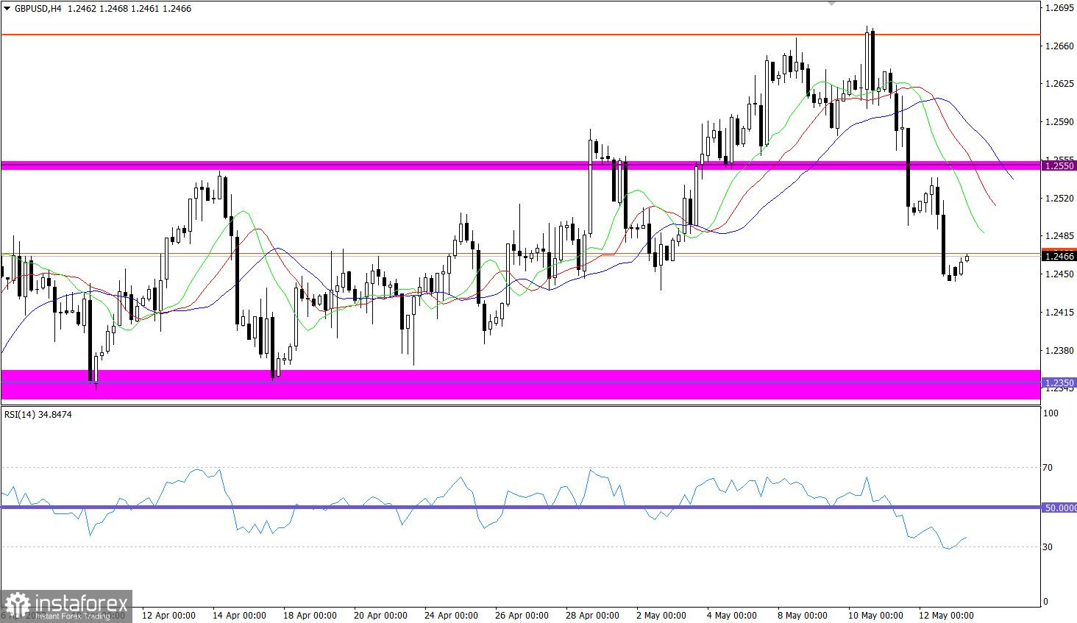This screenshot has height=623, width=1077.
Task: Click the OHLC values 1.2462 1.2468 1.2461 1.2466
Action: pos(129,9)
